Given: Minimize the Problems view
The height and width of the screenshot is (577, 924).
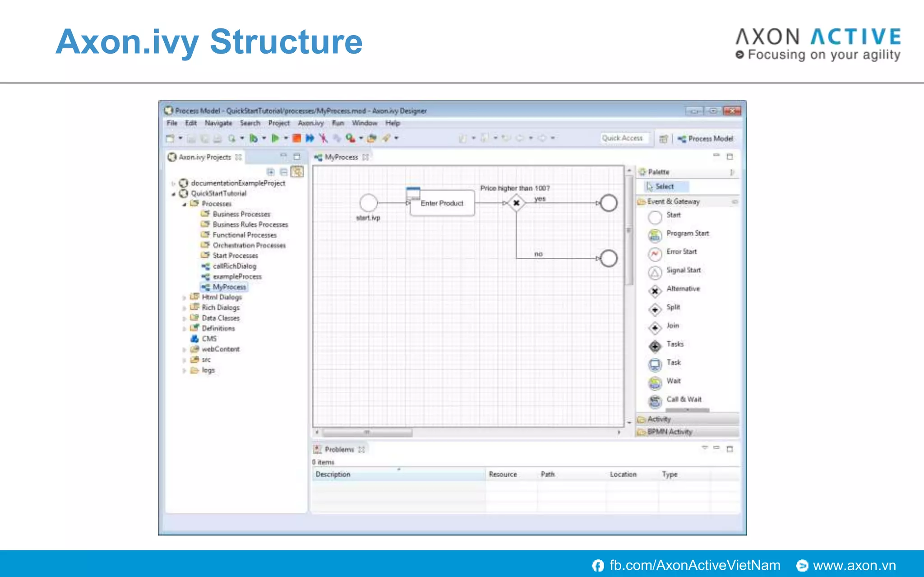Looking at the screenshot, I should (716, 448).
